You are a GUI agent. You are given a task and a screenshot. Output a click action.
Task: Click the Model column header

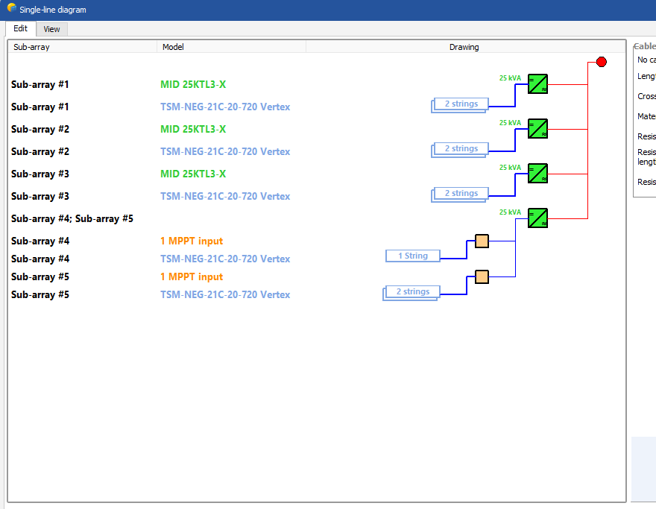pyautogui.click(x=231, y=47)
